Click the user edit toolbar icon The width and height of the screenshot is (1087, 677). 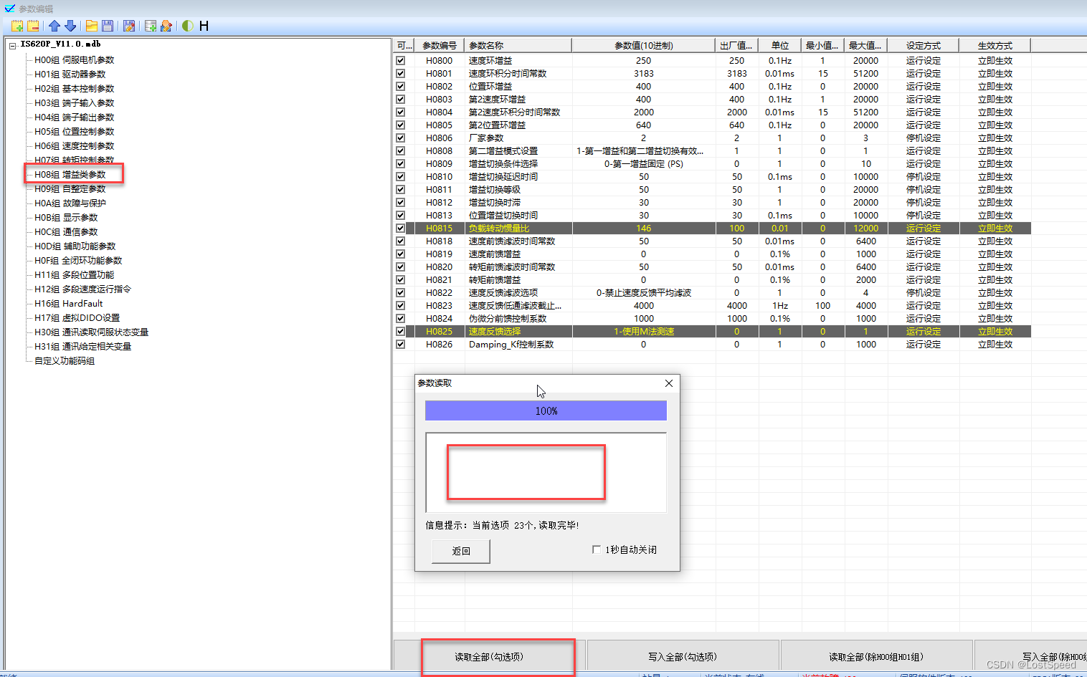[166, 26]
